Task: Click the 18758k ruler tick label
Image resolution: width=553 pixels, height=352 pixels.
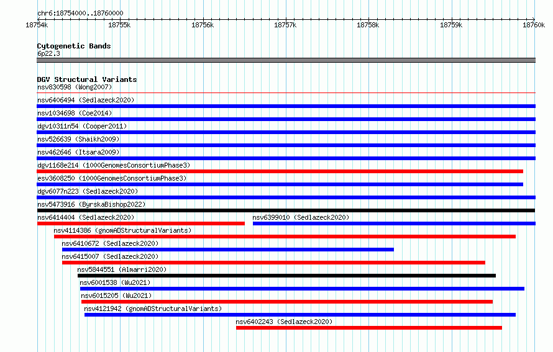Action: click(368, 25)
